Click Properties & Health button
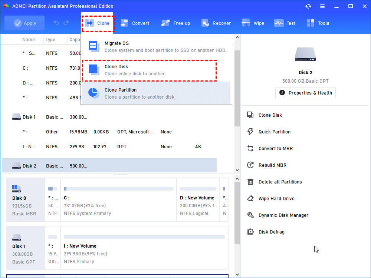The image size is (371, 278). coord(305,93)
